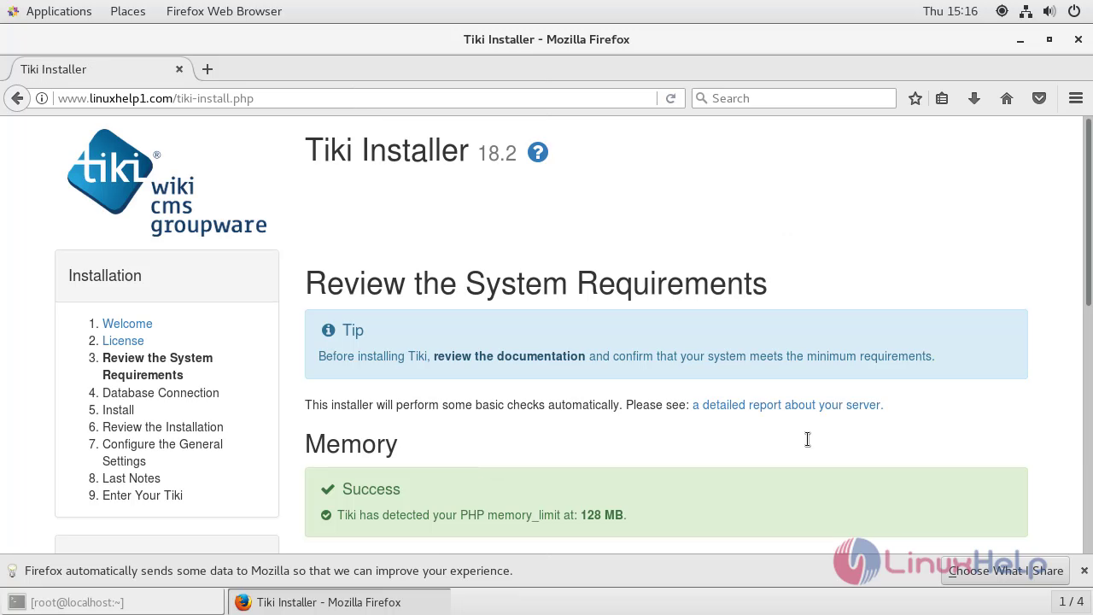Screen dimensions: 1093x615
Task: Click Review the System Requirements sidebar step
Action: click(157, 366)
